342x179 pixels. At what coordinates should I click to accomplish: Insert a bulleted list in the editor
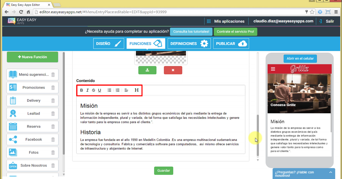pos(109,90)
